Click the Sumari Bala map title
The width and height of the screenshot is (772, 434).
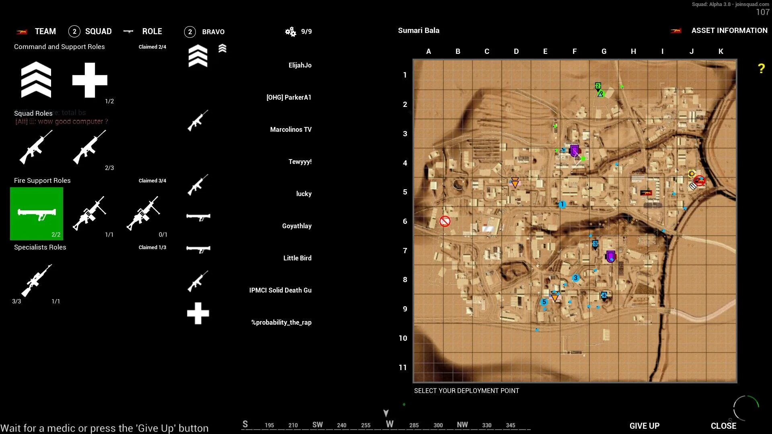[419, 31]
